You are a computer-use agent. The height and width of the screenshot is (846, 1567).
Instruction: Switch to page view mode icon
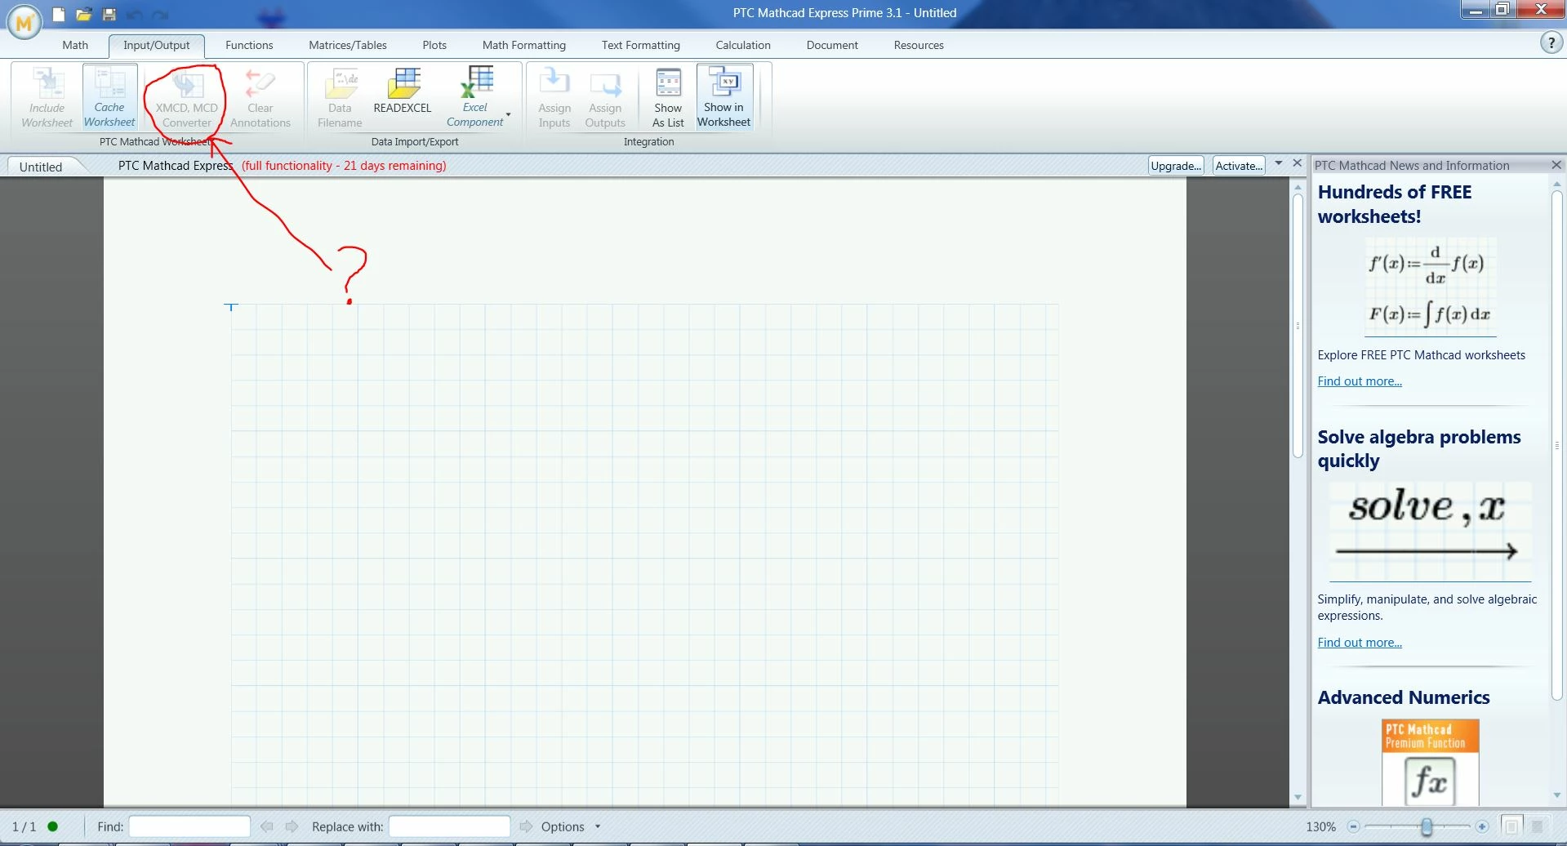[1511, 826]
